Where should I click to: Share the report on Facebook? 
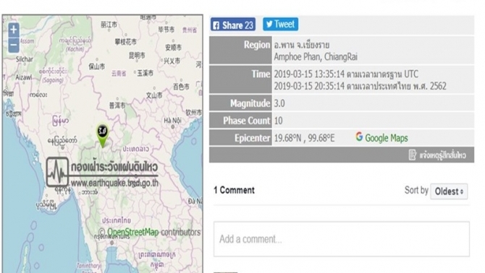coord(233,25)
